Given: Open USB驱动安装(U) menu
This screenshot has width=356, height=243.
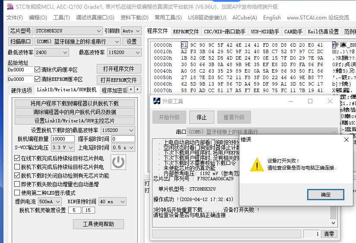Looking at the screenshot, I should [207, 18].
